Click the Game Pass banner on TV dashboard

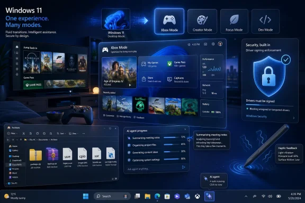(x=33, y=85)
